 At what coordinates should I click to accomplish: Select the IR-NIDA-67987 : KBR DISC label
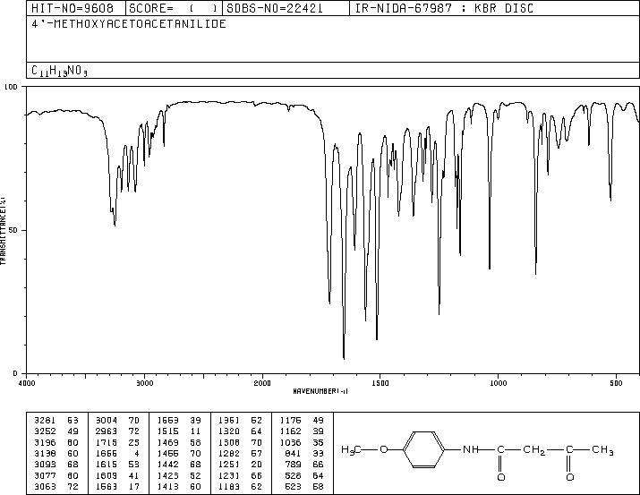444,8
